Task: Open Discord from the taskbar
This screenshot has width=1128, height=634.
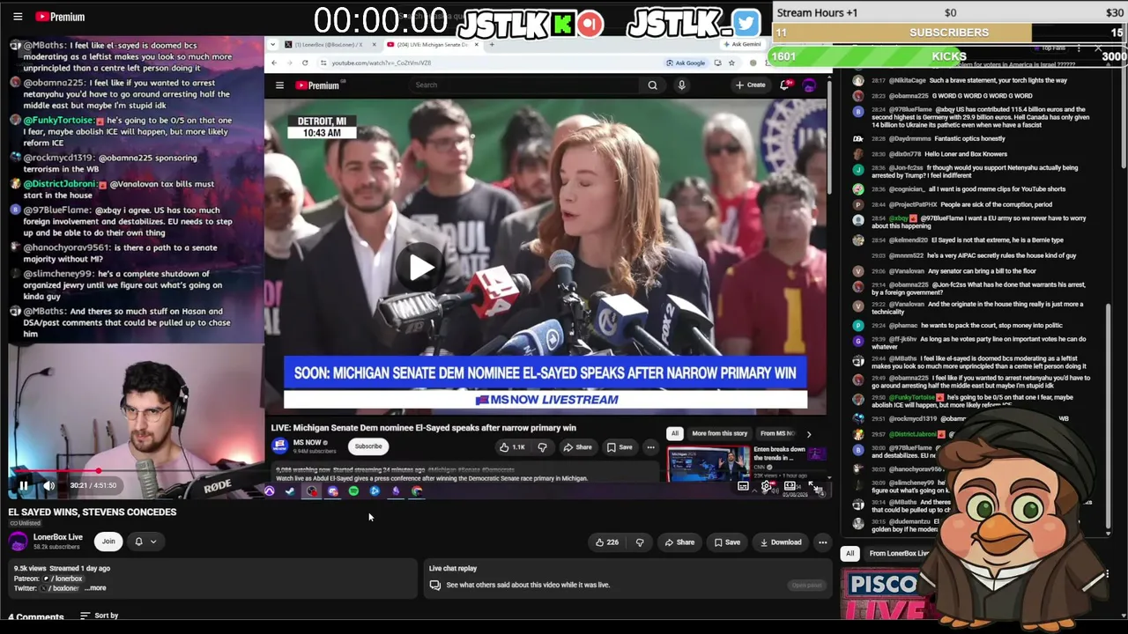Action: (x=332, y=491)
